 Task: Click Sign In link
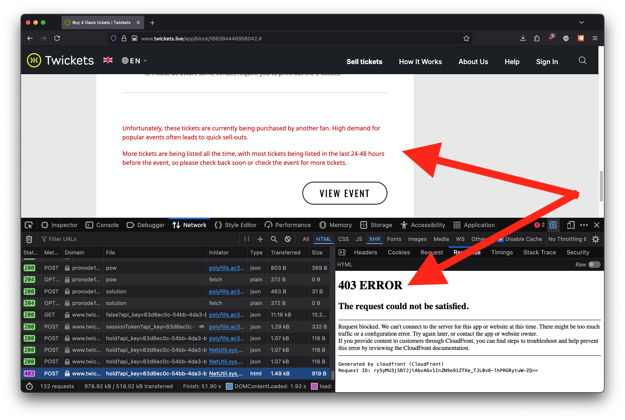[x=547, y=62]
